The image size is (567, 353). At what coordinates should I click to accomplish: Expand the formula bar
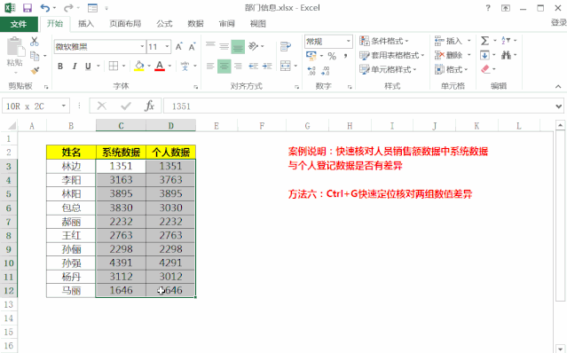[559, 106]
